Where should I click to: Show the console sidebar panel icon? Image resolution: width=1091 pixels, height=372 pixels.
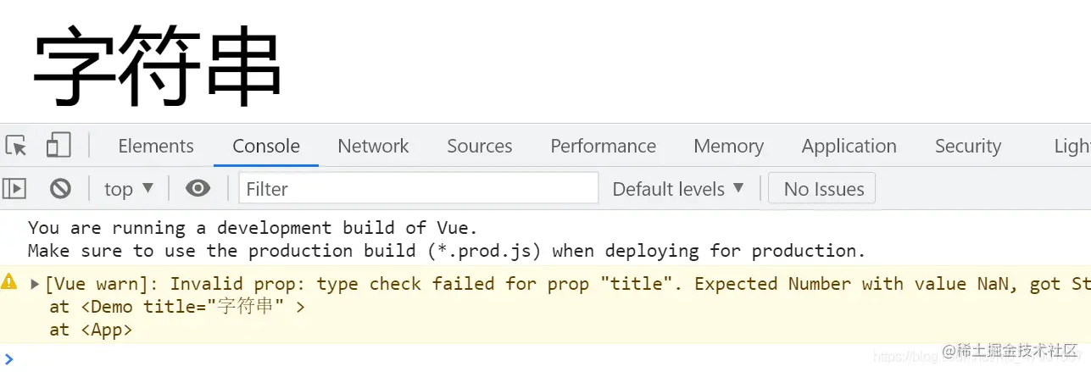[x=14, y=189]
